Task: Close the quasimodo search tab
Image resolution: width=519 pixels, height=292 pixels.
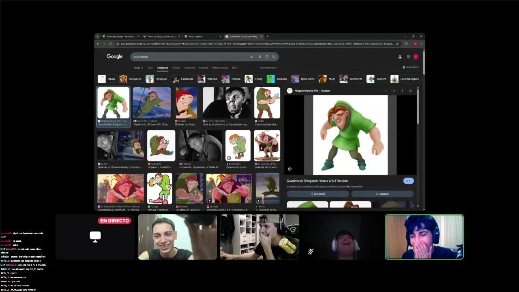Action: (x=262, y=36)
